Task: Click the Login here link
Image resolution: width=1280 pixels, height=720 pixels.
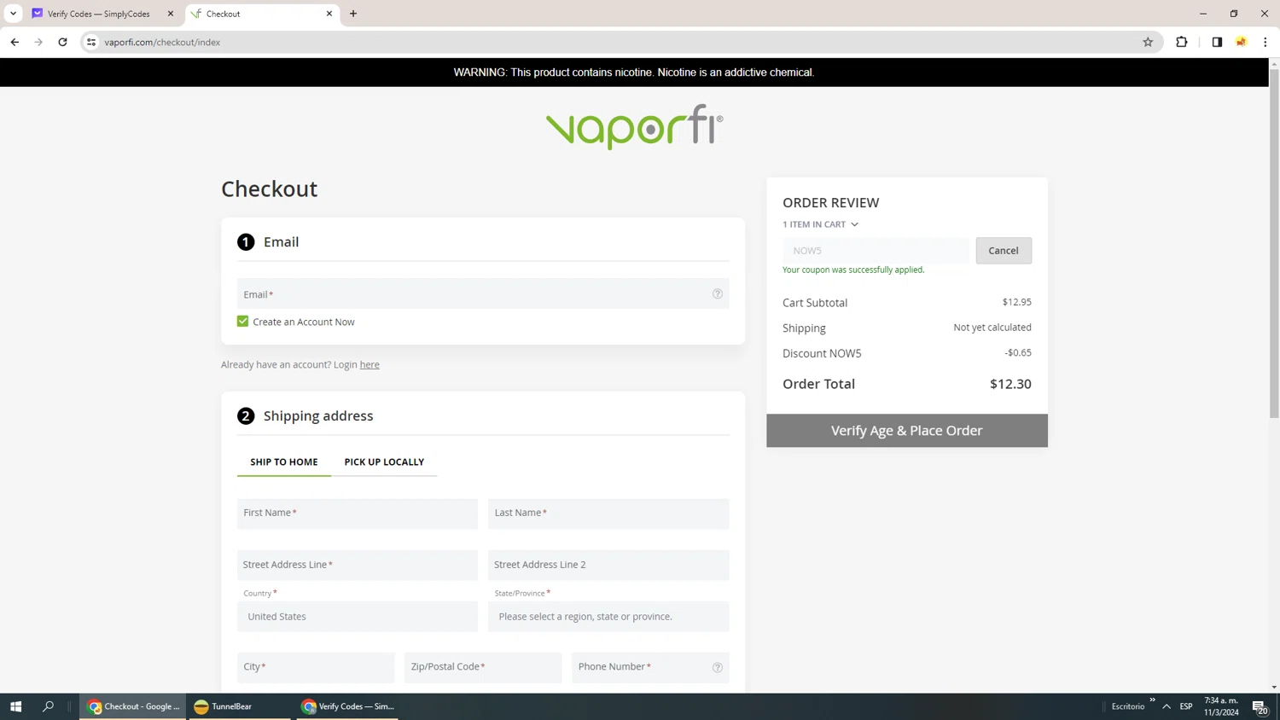Action: click(x=369, y=364)
